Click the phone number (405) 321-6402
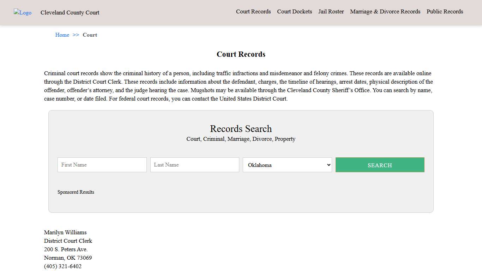The height and width of the screenshot is (271, 482). coord(63,266)
